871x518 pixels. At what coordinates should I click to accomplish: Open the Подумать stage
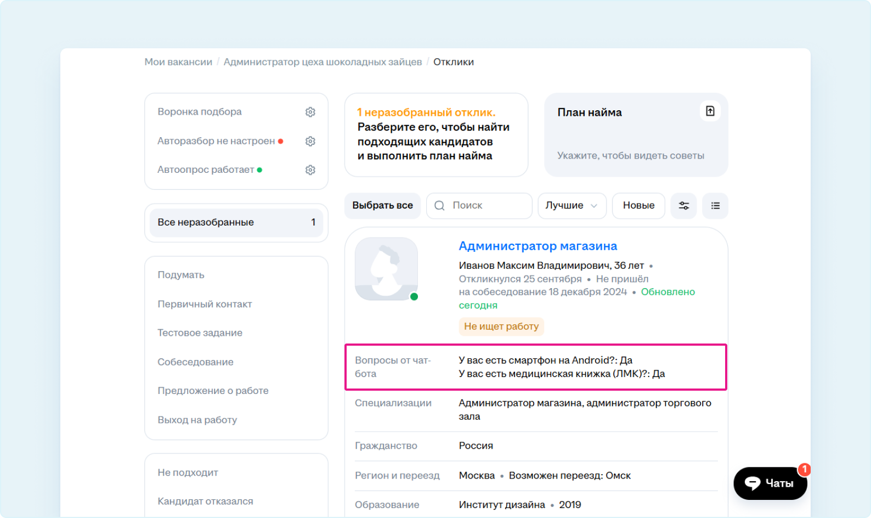coord(181,275)
